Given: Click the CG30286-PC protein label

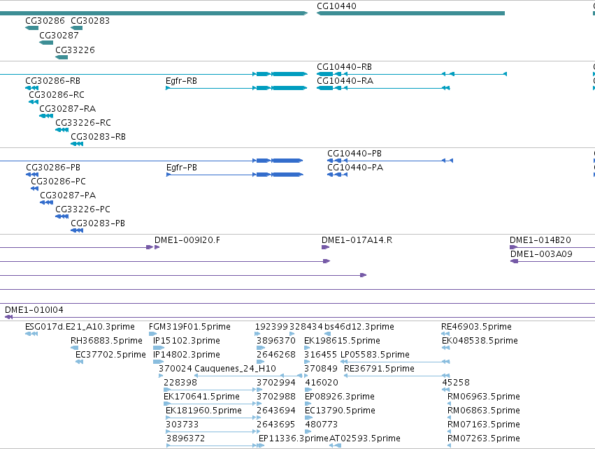Looking at the screenshot, I should point(58,182).
